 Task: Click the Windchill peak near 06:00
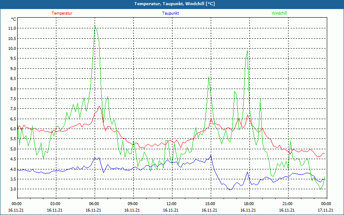tap(95, 26)
